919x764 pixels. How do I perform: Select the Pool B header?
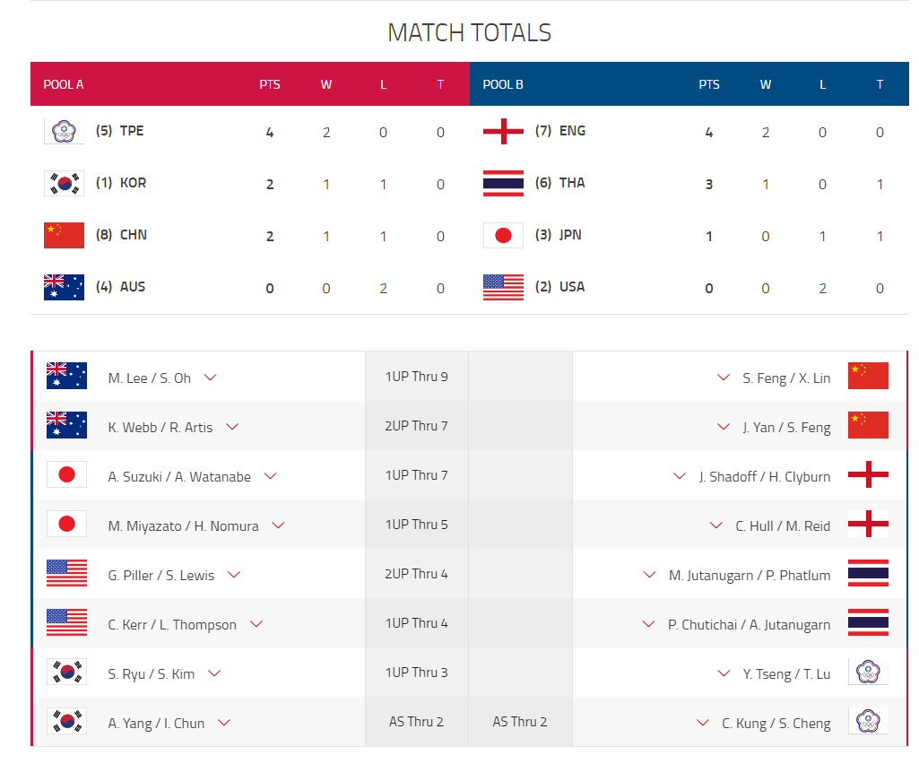(x=503, y=85)
